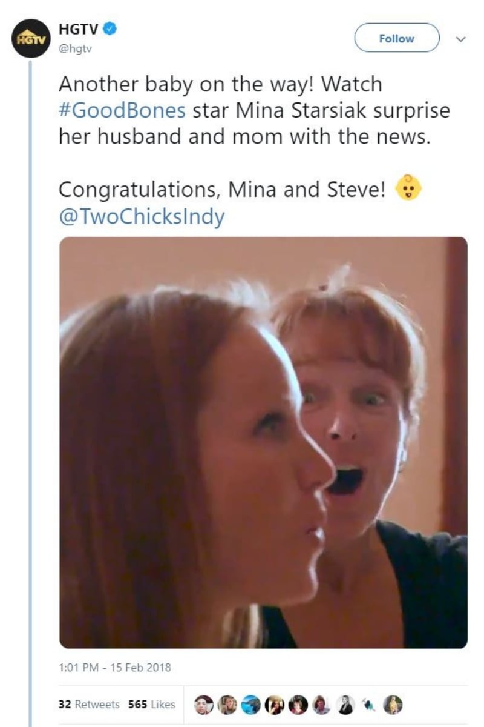Expand the tweet options chevron next to Follow
The height and width of the screenshot is (727, 484).
coord(460,39)
